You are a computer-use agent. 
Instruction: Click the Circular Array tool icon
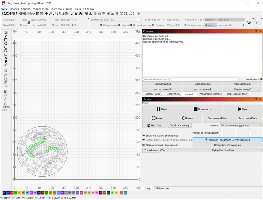[x=6, y=95]
